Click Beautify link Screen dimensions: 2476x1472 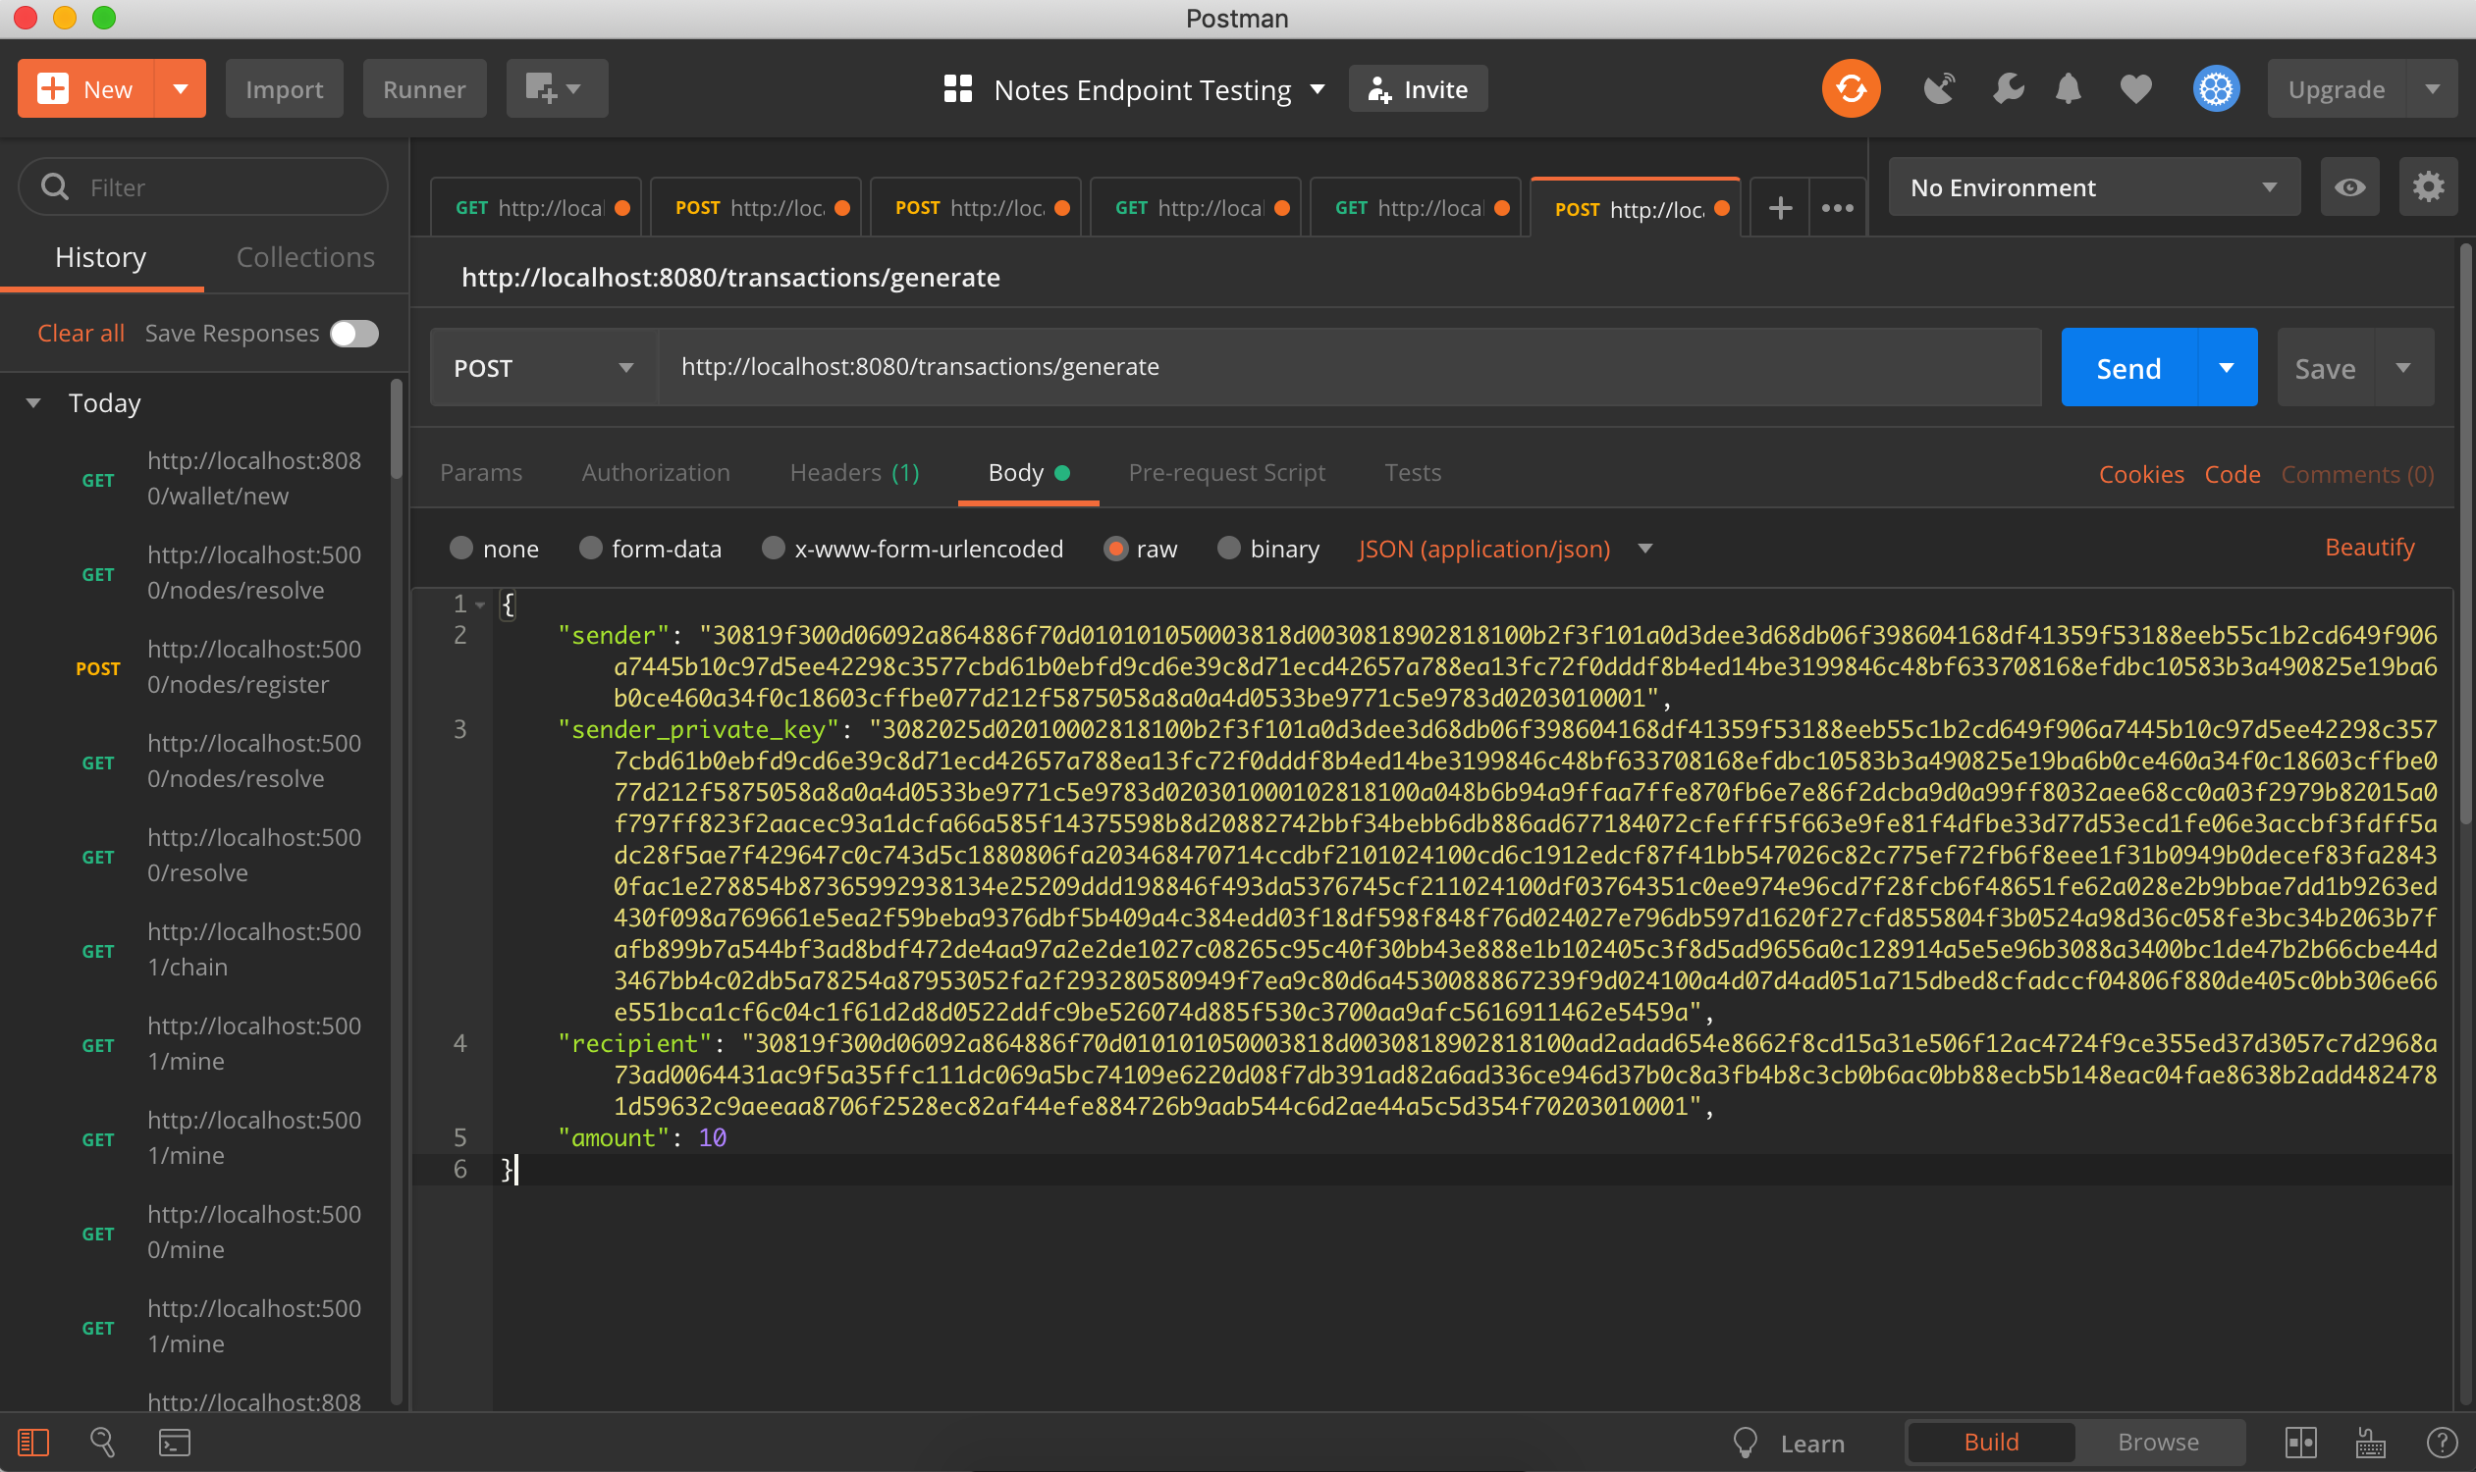(2370, 547)
